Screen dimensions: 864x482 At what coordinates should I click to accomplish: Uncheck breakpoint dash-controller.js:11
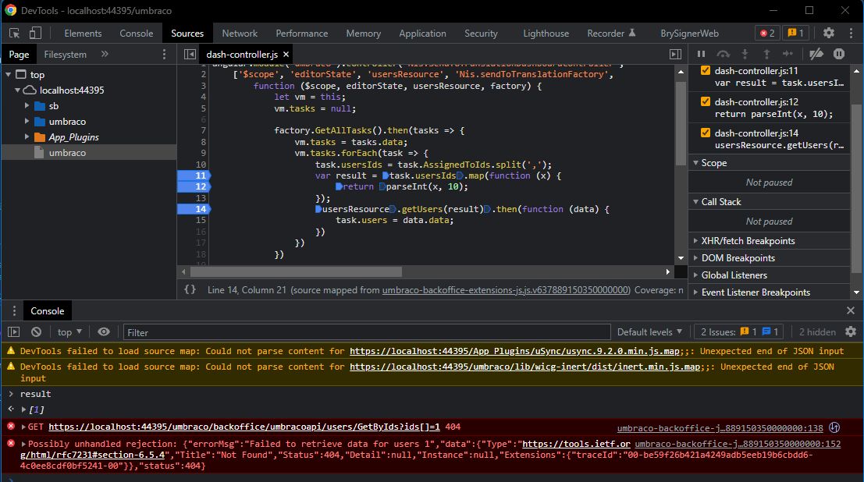(x=705, y=70)
